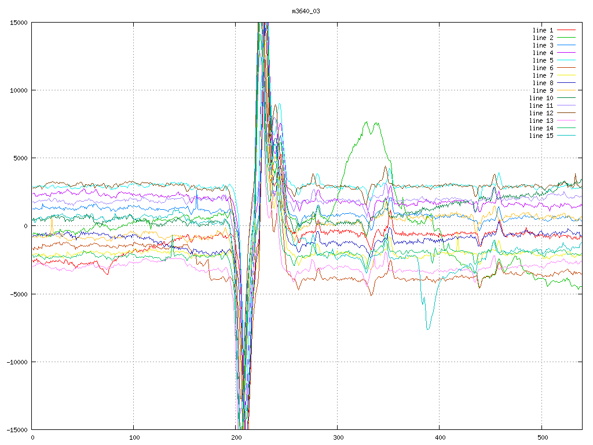Click the cyan curve's dip near x=390
The width and height of the screenshot is (593, 445).
pos(428,329)
